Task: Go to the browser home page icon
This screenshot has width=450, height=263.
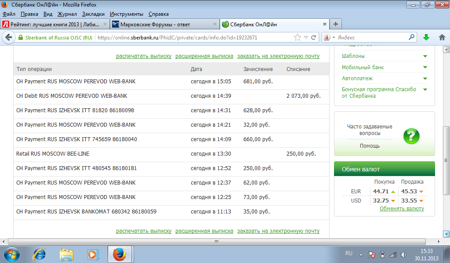Action: tap(442, 37)
